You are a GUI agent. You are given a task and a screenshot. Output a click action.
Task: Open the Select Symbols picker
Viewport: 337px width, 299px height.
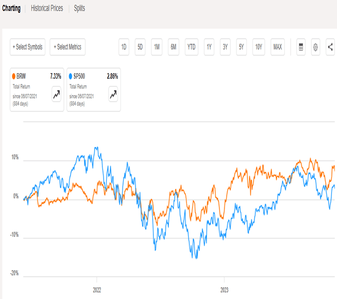[x=27, y=48]
